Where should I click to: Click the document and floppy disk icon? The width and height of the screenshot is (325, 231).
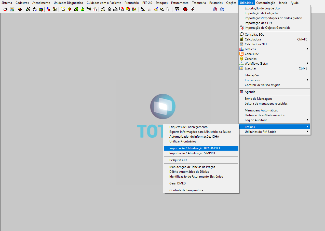point(121,9)
